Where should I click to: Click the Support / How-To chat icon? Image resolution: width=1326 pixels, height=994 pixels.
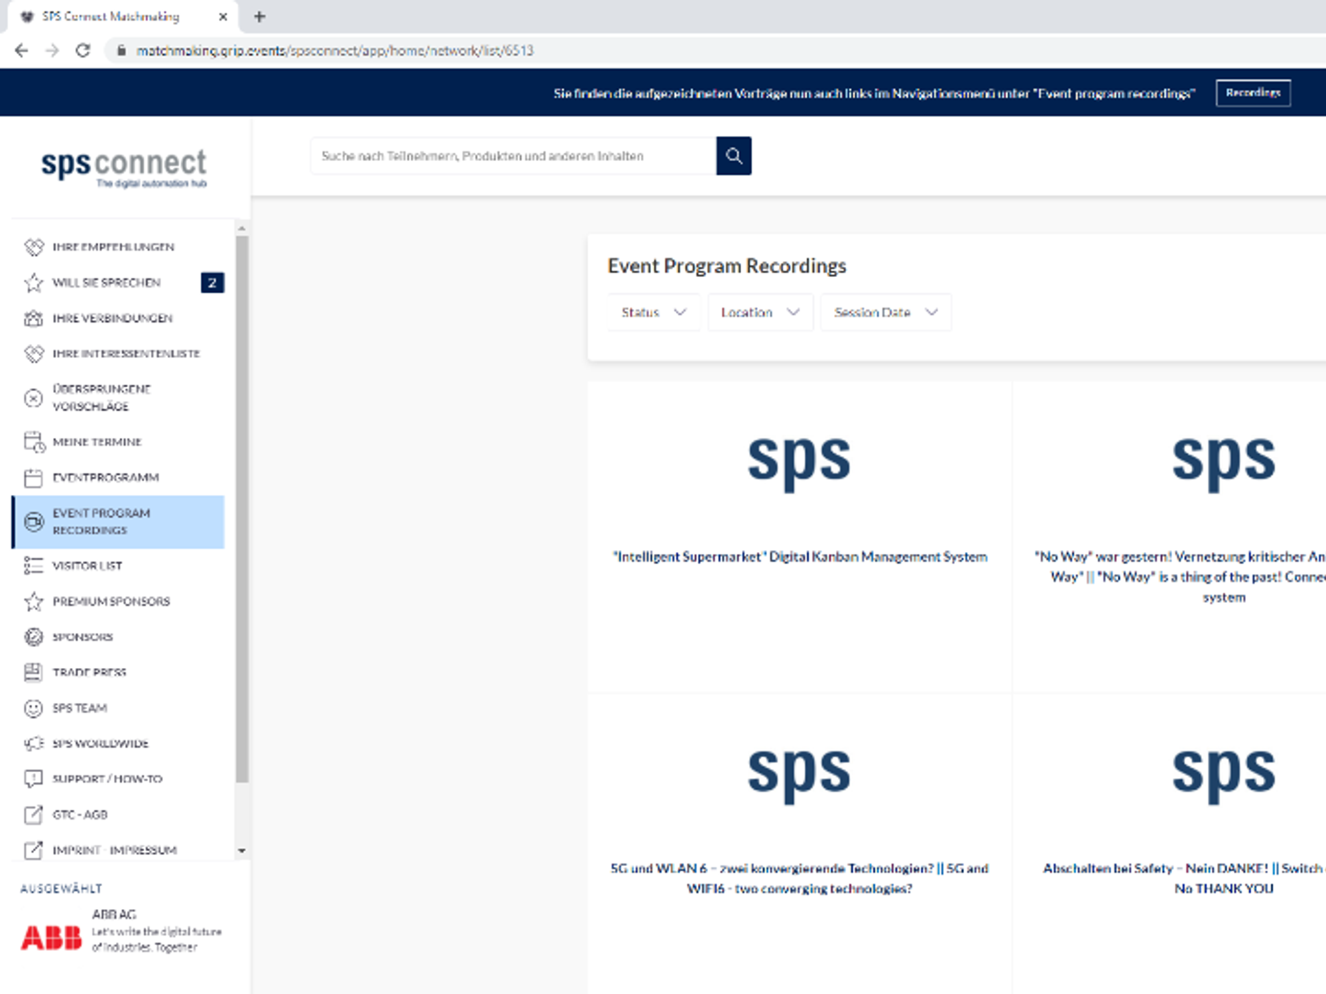[34, 779]
